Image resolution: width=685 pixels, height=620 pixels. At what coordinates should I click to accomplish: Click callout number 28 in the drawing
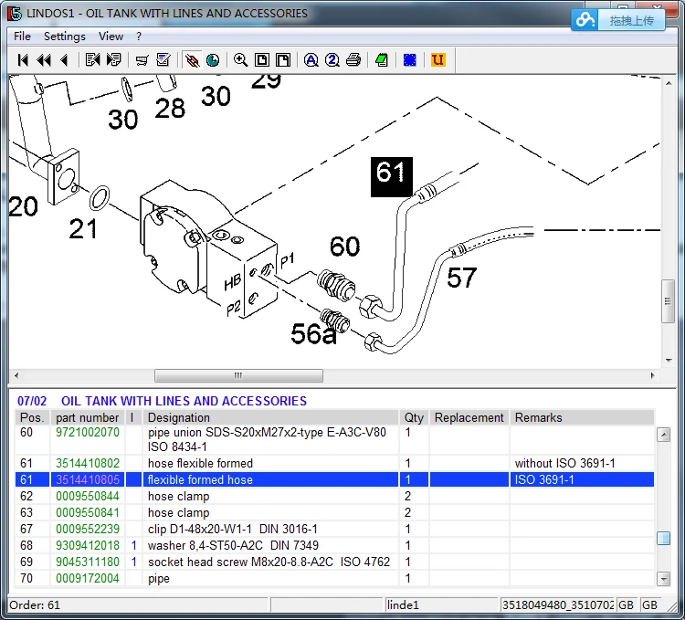click(x=170, y=109)
